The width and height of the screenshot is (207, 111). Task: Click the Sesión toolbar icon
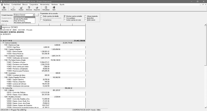[x=4, y=8]
